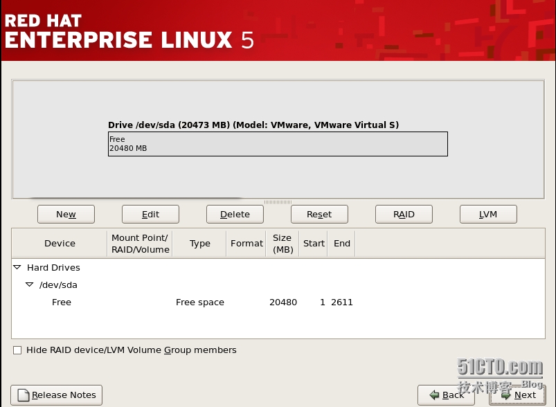Click the Type column header
The height and width of the screenshot is (407, 556).
click(x=199, y=243)
